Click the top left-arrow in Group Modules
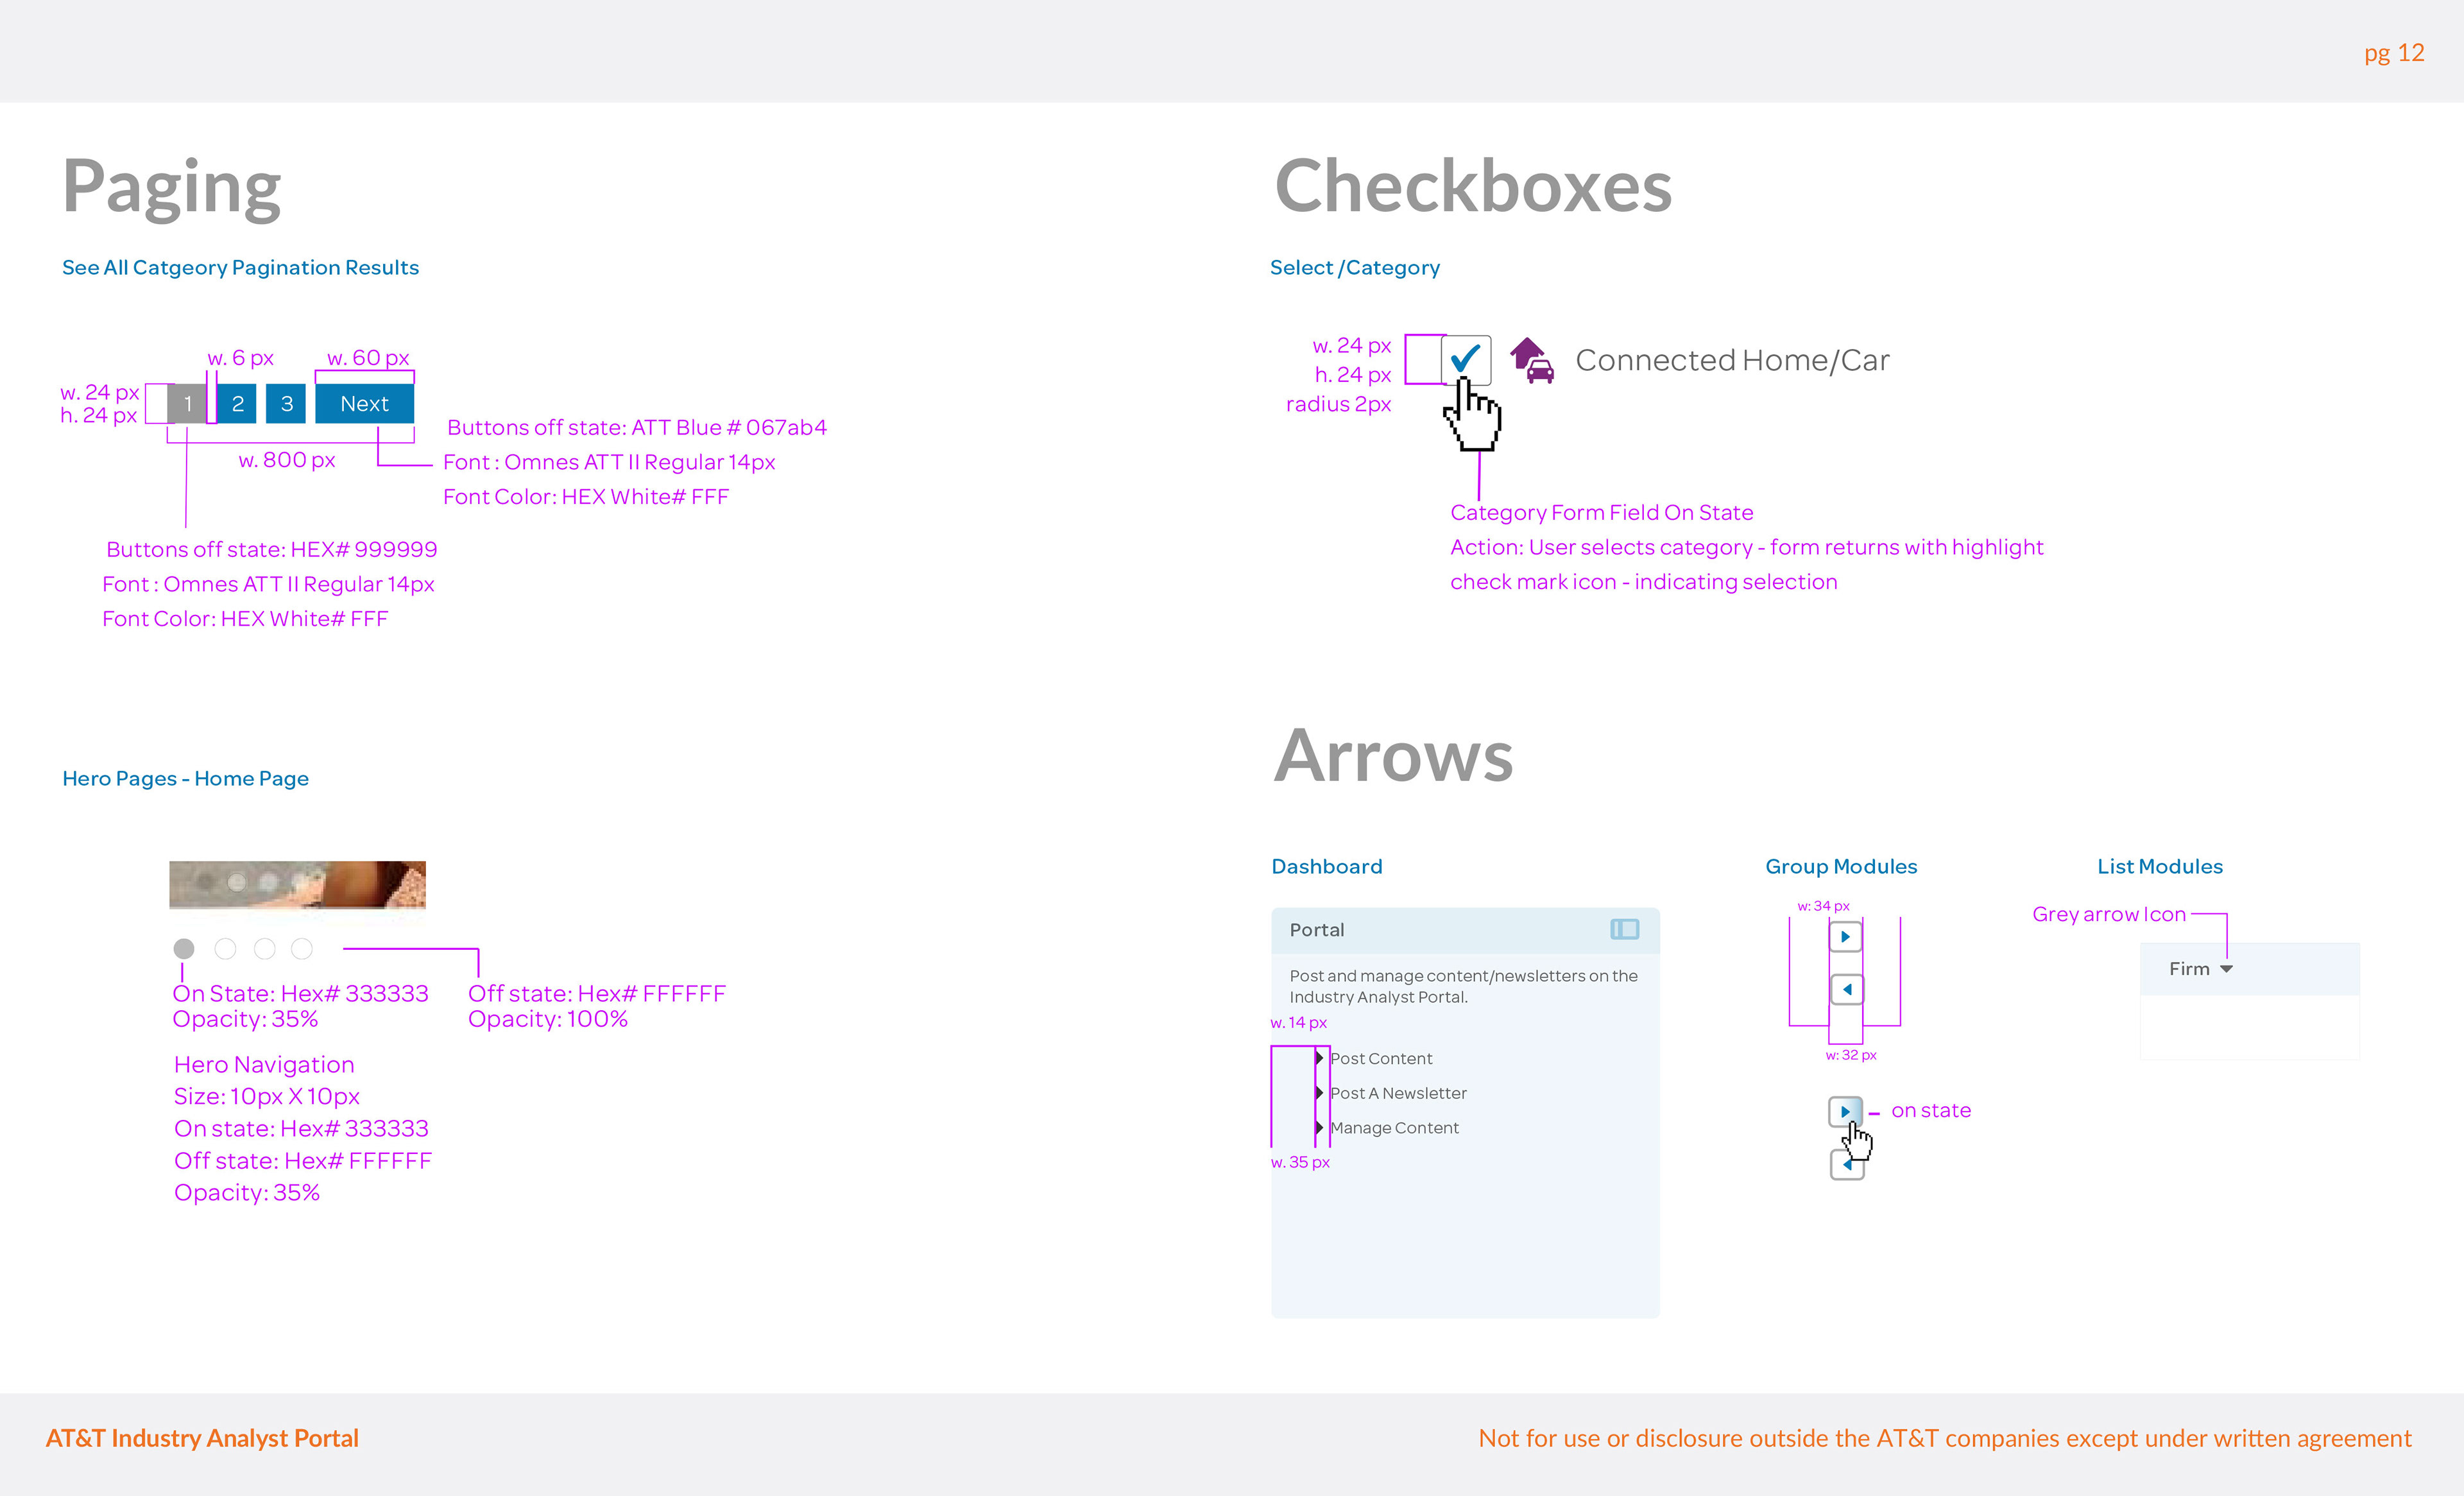This screenshot has width=2464, height=1496. [x=1847, y=989]
